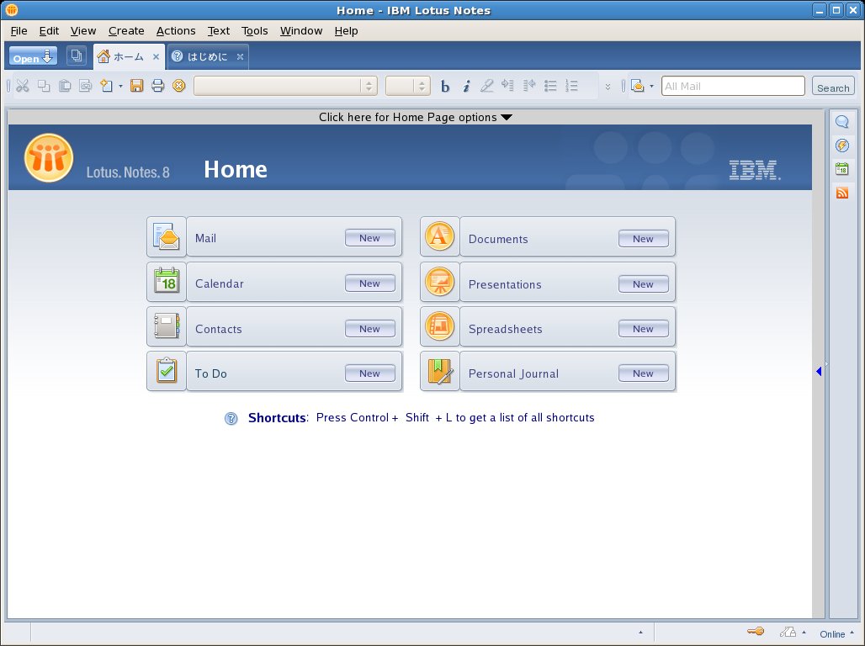Open the Tools menu

(x=254, y=31)
